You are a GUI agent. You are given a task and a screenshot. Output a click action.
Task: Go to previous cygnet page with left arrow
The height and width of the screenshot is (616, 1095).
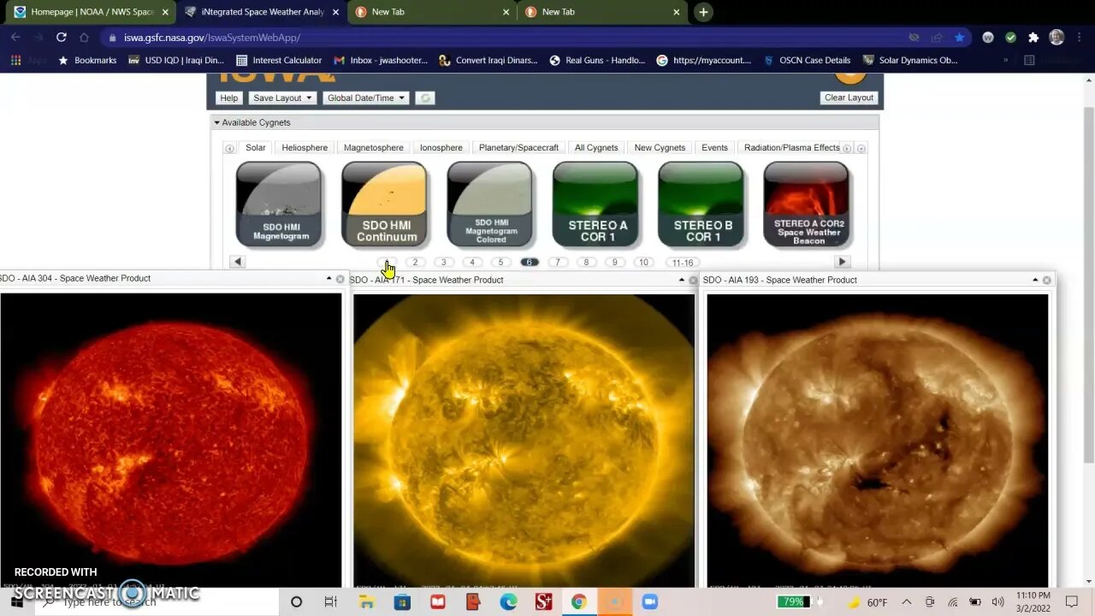[x=237, y=262]
